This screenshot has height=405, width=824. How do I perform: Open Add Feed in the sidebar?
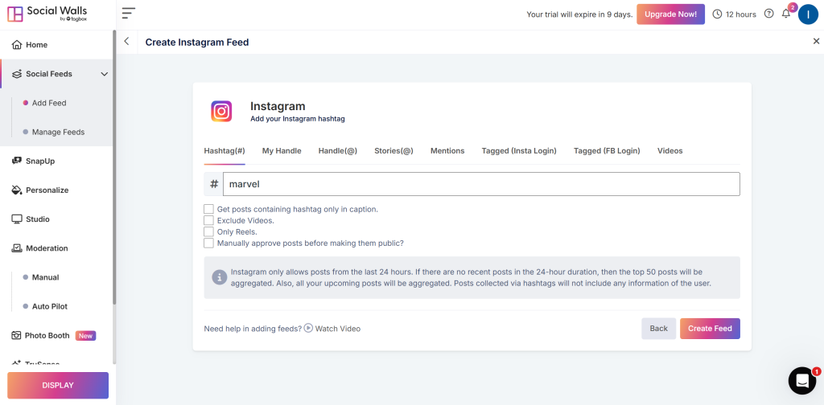(49, 103)
